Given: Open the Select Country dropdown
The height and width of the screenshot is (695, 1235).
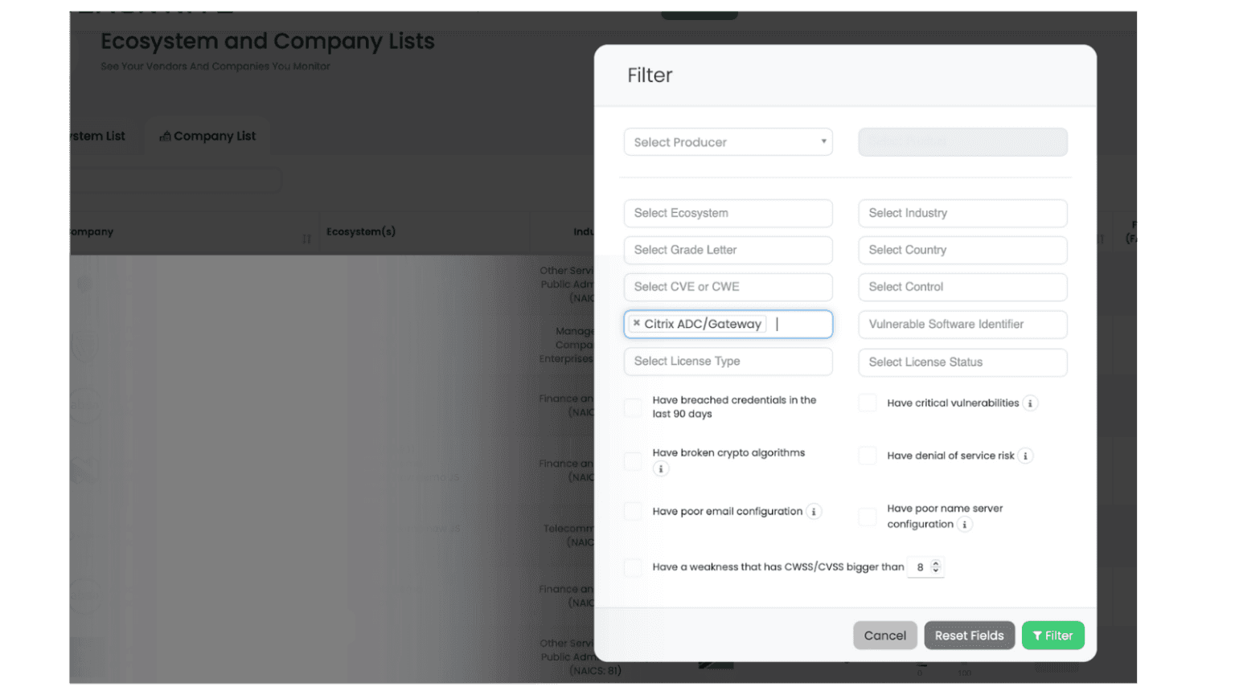Looking at the screenshot, I should pyautogui.click(x=962, y=250).
